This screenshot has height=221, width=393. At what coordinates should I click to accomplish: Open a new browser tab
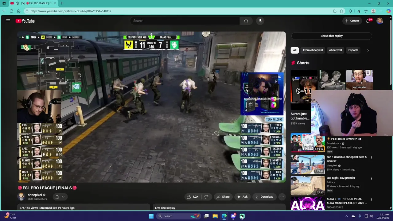tap(62, 3)
